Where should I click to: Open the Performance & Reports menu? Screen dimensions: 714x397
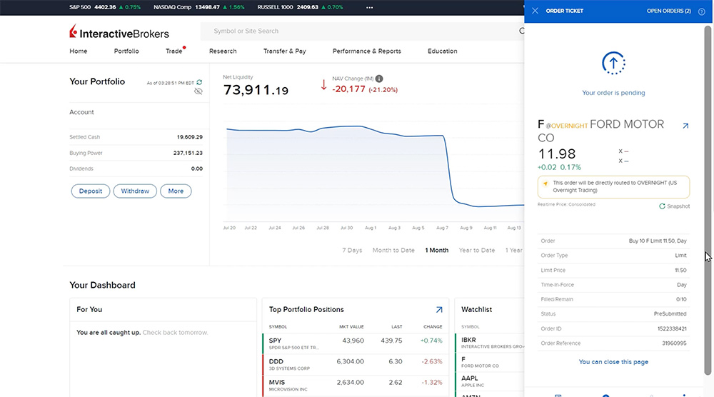pyautogui.click(x=366, y=51)
